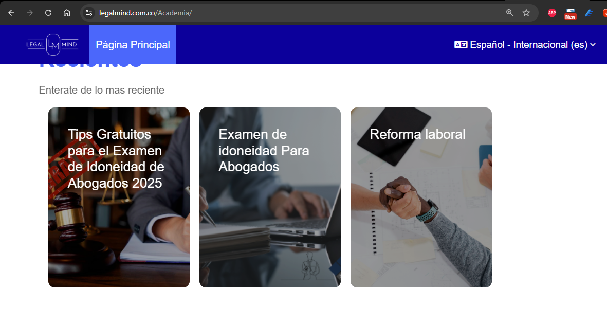The height and width of the screenshot is (324, 607).
Task: Click the chevron next to language selector
Action: point(593,45)
